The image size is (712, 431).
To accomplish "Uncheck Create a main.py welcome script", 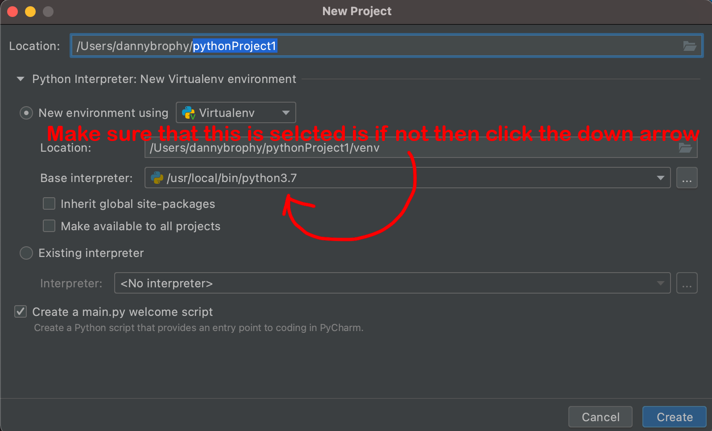I will [x=21, y=311].
